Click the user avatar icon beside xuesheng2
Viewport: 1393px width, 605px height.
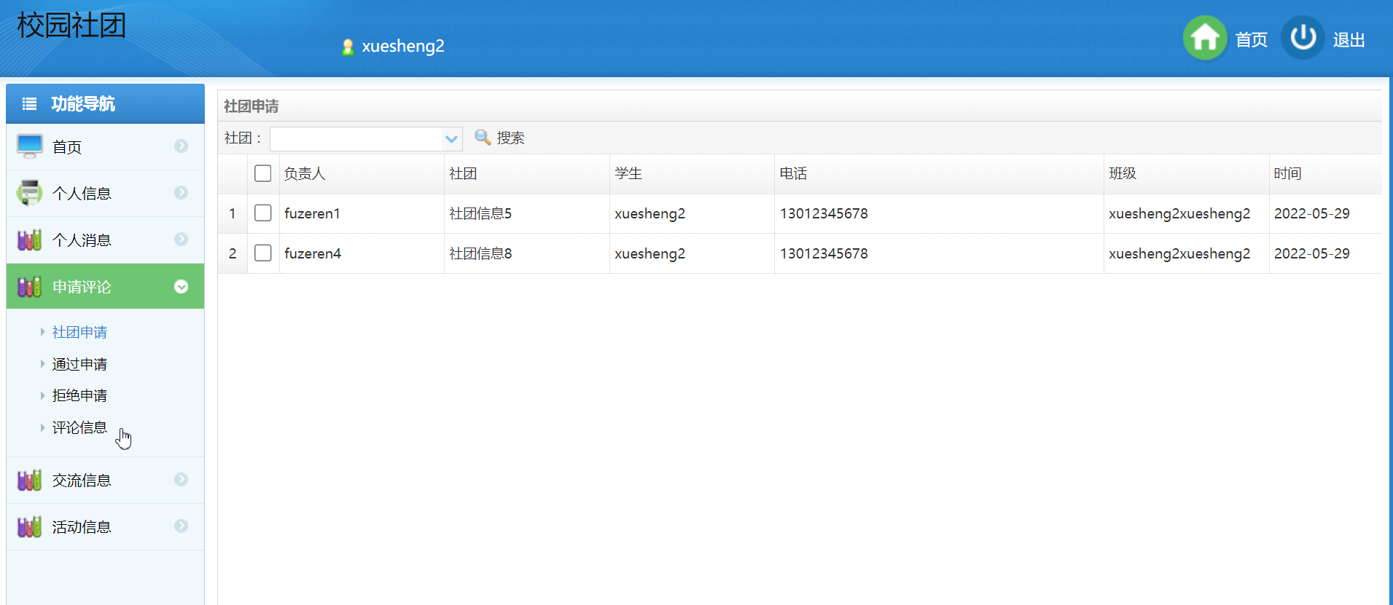click(348, 47)
